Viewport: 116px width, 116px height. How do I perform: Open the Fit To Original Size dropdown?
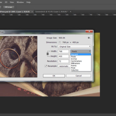(x=74, y=47)
